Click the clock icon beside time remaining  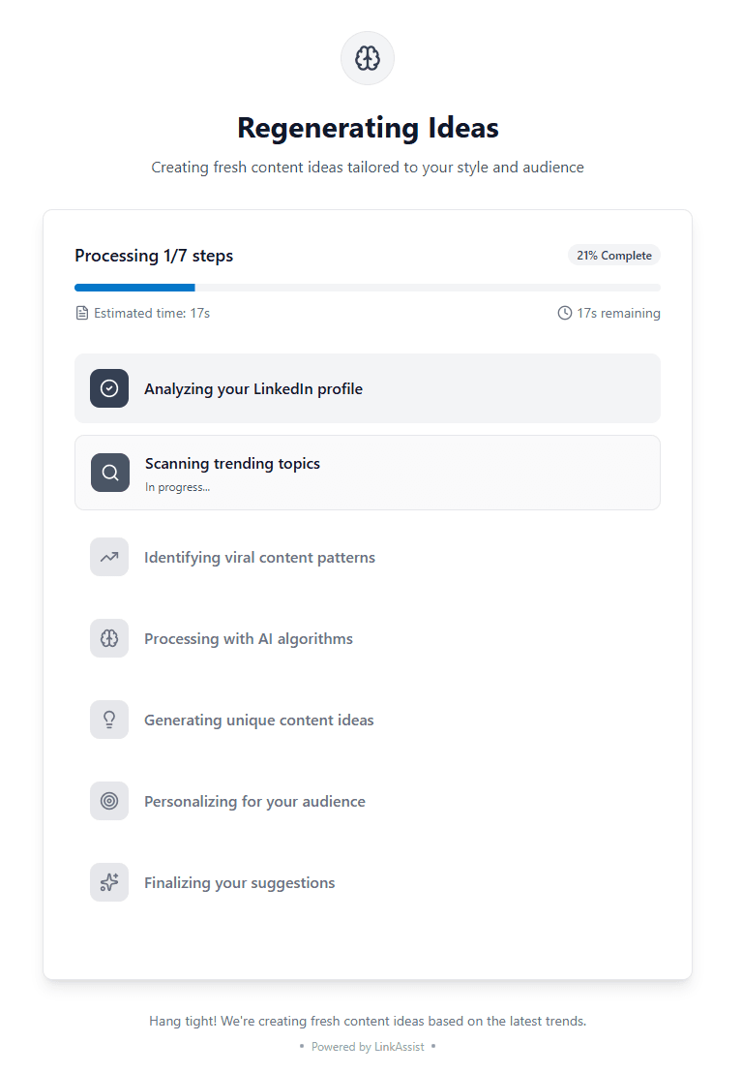[x=565, y=313]
